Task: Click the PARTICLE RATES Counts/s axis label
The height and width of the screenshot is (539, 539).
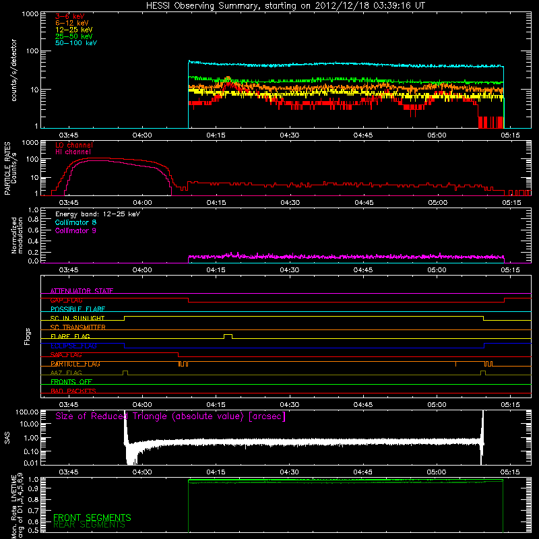Action: [10, 168]
